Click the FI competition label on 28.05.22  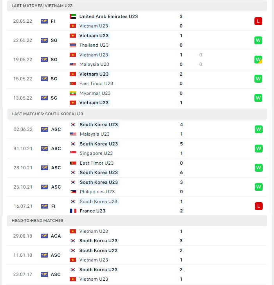click(53, 21)
